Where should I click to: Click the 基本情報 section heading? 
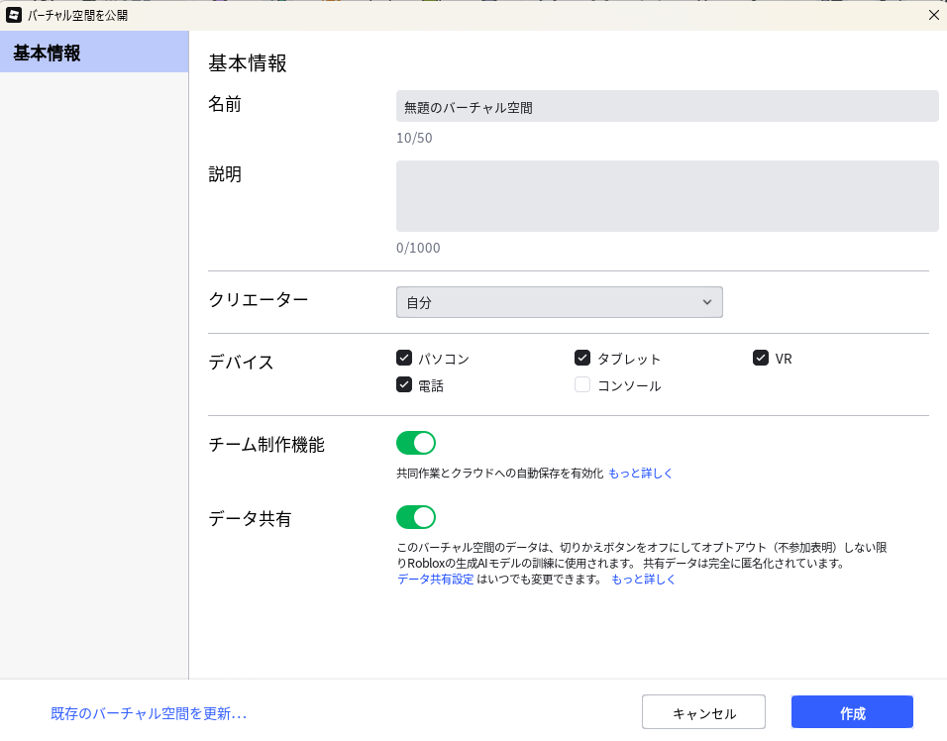tap(248, 62)
